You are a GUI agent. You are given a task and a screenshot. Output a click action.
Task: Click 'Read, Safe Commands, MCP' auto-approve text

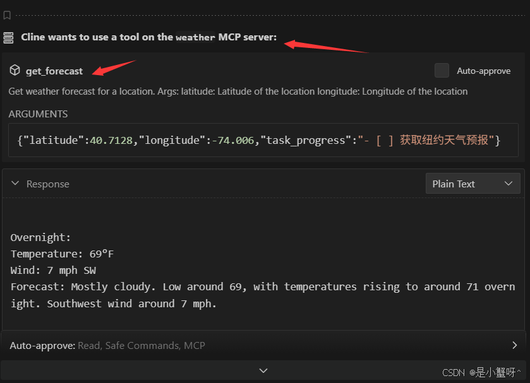click(142, 346)
